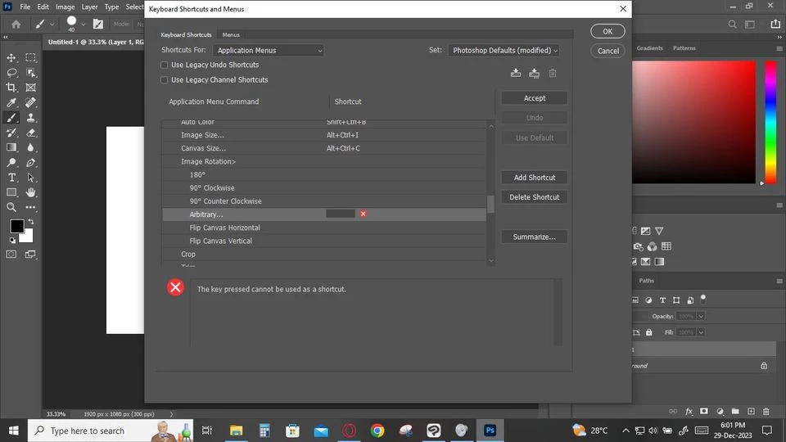Enable Use Legacy Channel Shortcuts checkbox
Viewport: 786px width, 442px height.
coord(164,79)
